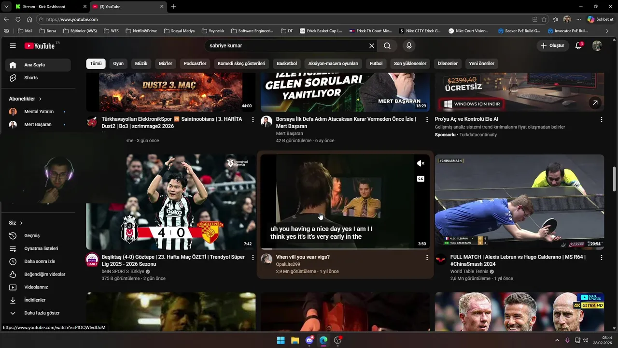Open the YouTube hamburger guide menu

click(x=13, y=45)
